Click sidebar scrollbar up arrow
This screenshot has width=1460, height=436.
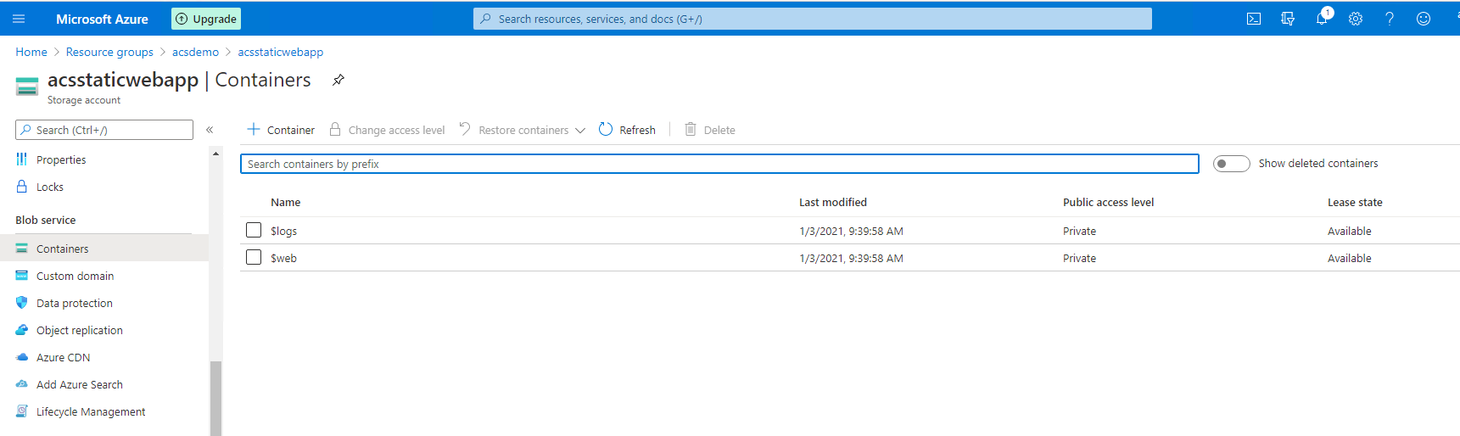click(x=215, y=154)
